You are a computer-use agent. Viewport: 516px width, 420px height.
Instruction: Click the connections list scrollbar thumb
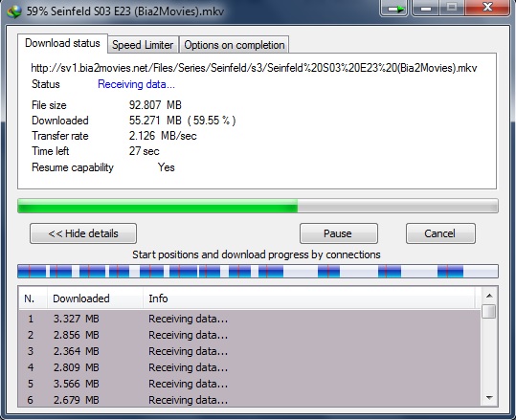point(489,312)
